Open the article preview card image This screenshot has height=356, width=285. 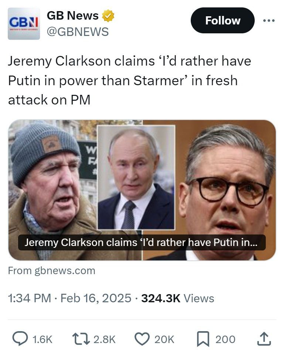142,190
